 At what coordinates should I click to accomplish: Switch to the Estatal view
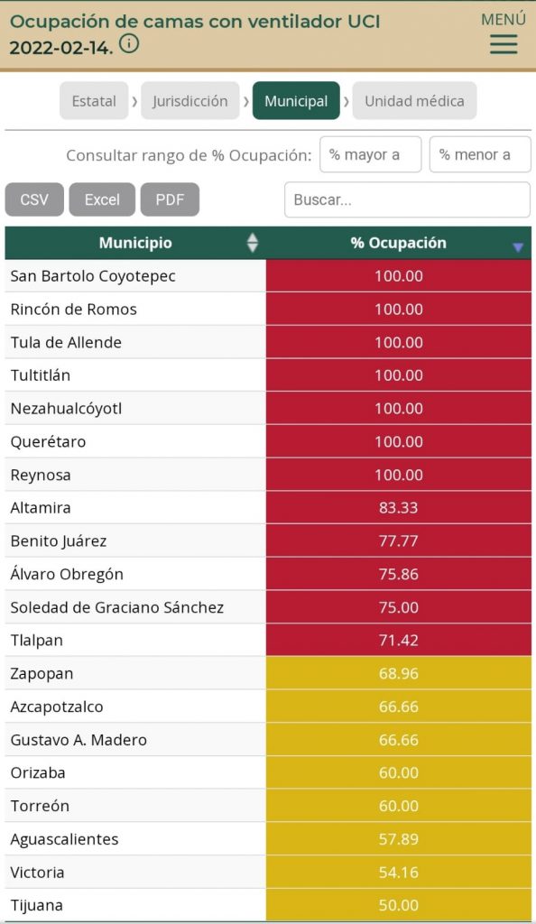pos(93,101)
